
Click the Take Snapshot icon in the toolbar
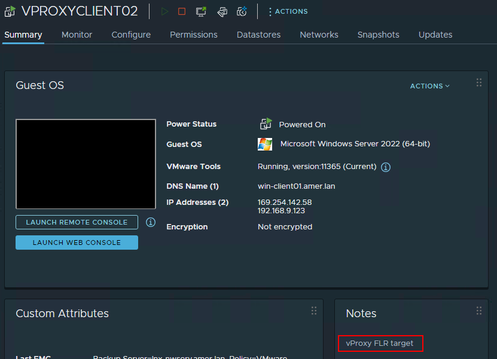(242, 11)
